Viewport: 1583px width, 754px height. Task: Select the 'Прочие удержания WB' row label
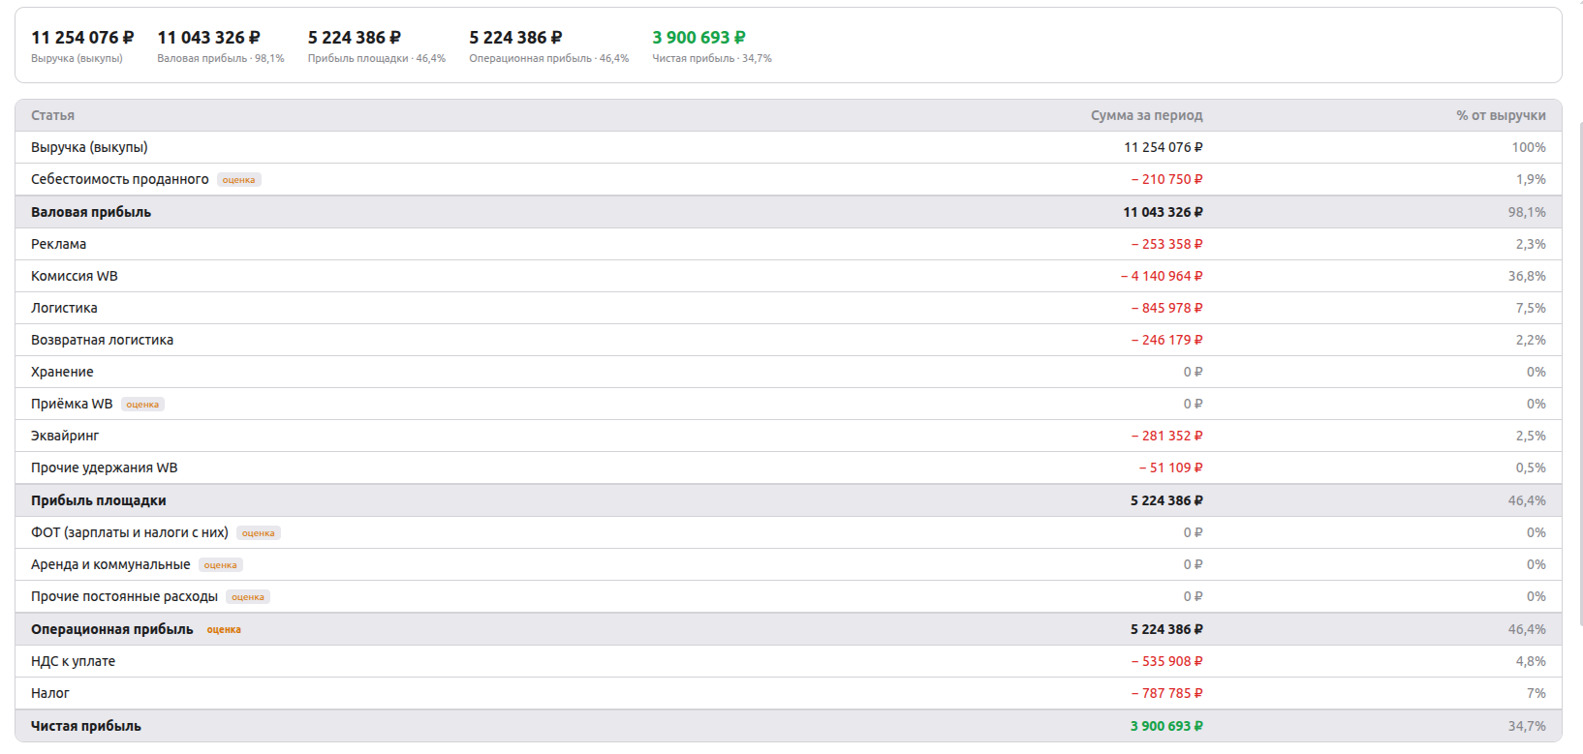click(105, 467)
